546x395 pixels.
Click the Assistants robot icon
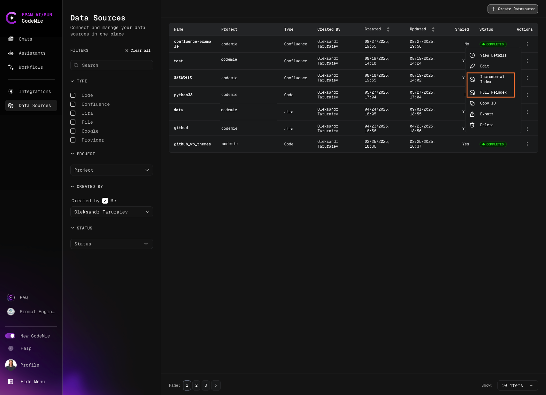11,53
